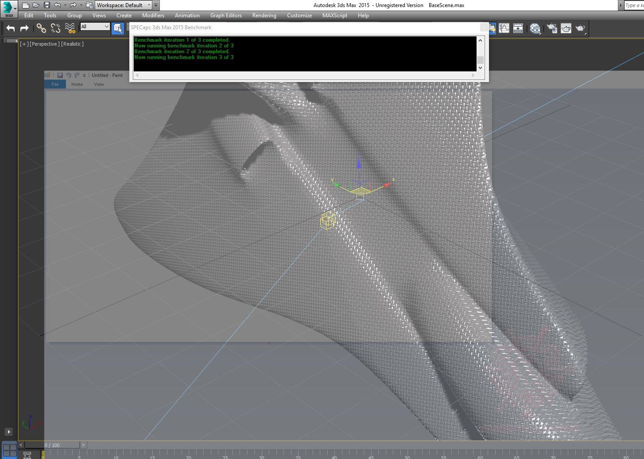Open the selection filter 'All' dropdown
The image size is (644, 459).
coord(95,27)
